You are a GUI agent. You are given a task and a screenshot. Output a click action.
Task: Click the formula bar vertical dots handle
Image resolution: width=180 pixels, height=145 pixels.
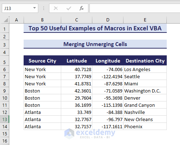coord(44,8)
